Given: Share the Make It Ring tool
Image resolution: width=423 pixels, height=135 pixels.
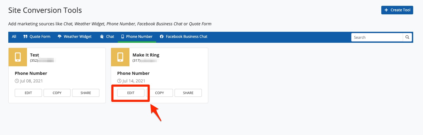Looking at the screenshot, I should pos(188,93).
